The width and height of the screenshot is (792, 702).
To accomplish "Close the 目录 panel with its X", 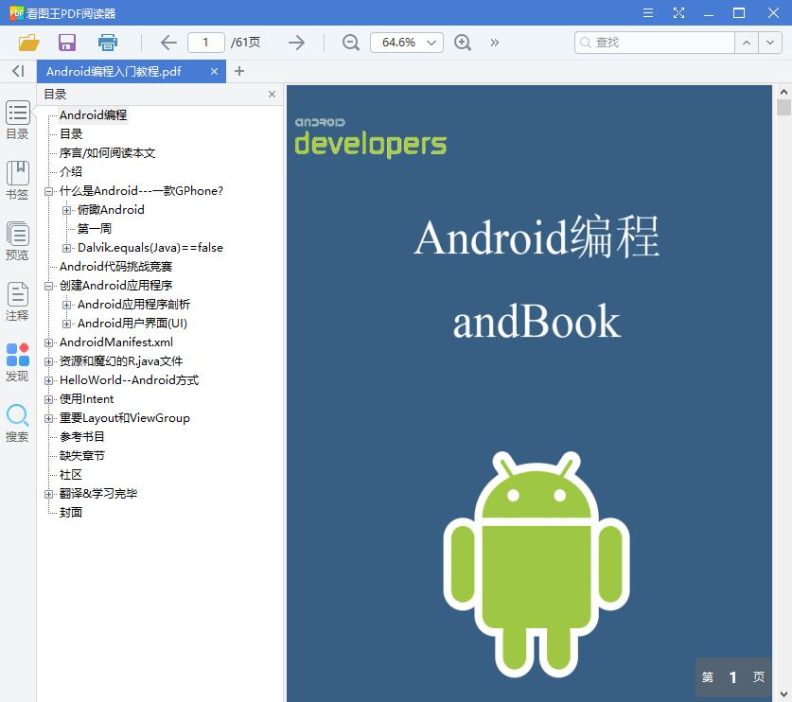I will click(272, 94).
